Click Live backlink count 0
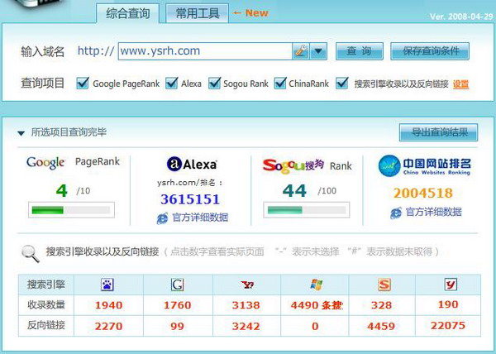 click(x=315, y=326)
